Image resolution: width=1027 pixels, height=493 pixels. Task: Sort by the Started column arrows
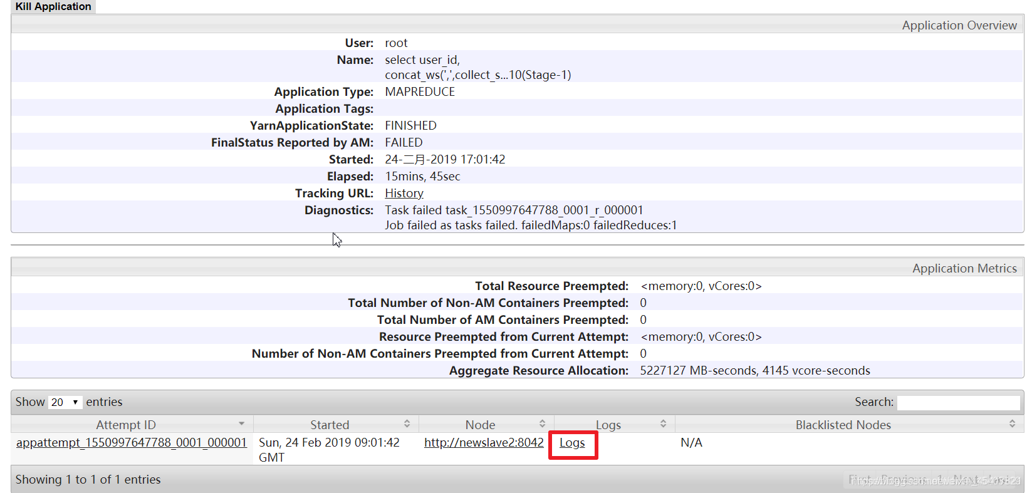coord(407,424)
